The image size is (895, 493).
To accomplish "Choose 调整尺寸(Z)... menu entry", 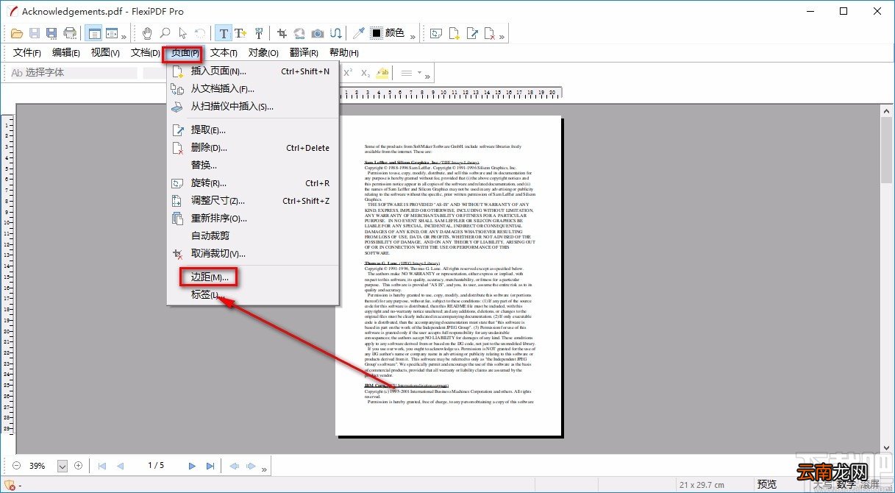I will (252, 201).
